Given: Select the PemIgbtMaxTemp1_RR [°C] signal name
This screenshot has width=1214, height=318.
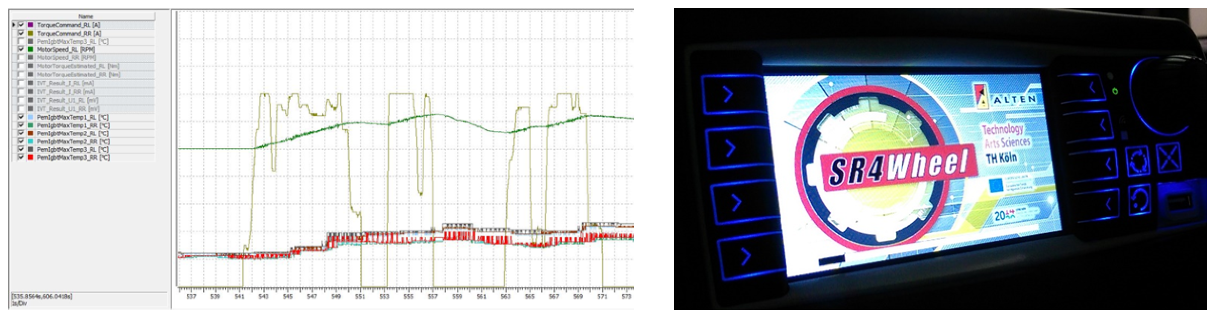Looking at the screenshot, I should click(73, 125).
